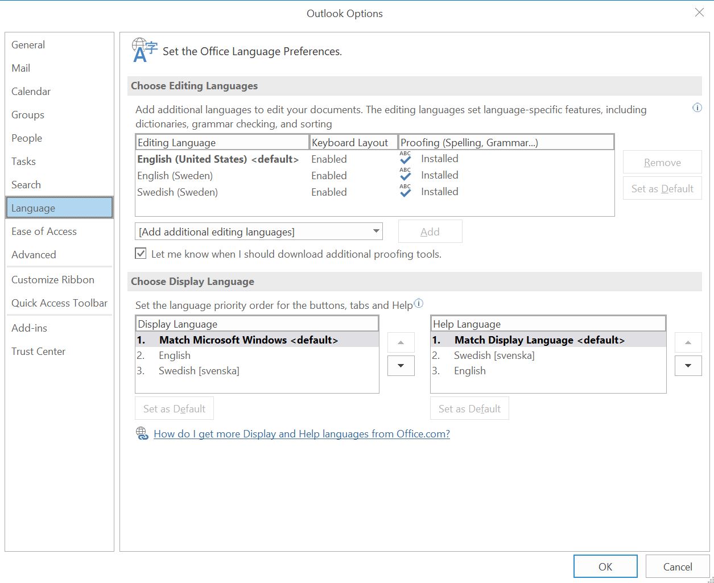Click the proofing ABC checkmark for English (Sweden)

tap(405, 175)
